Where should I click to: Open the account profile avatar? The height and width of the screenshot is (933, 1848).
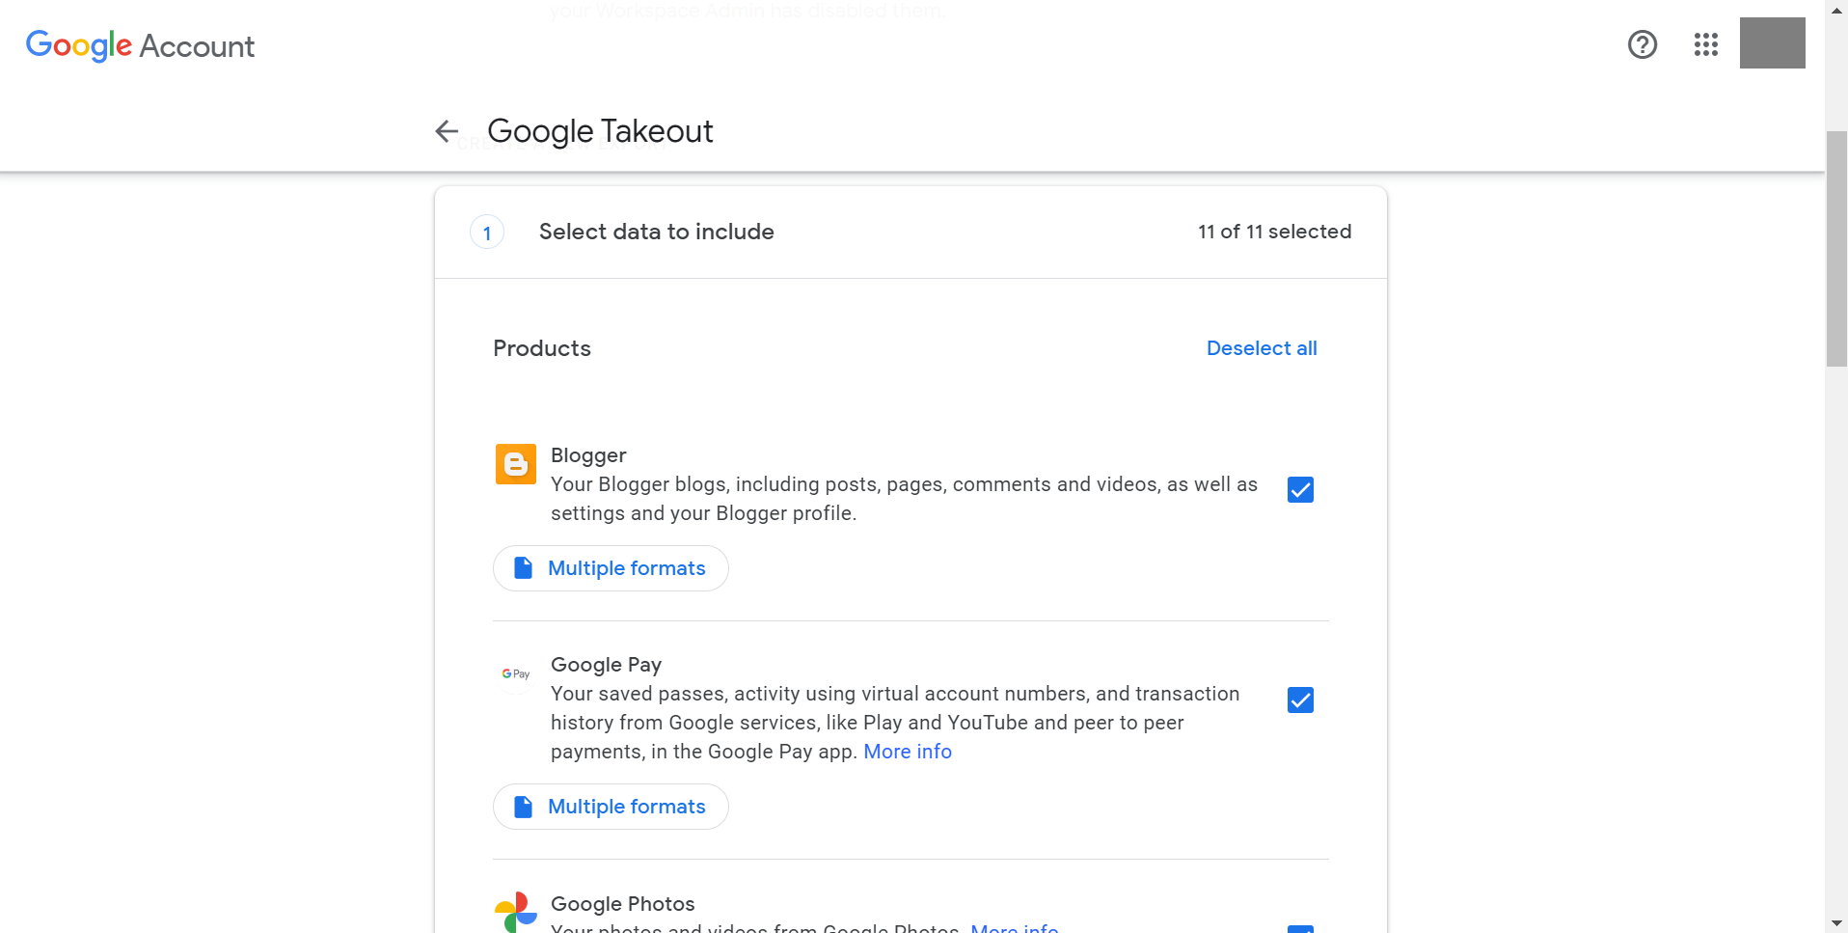1772,42
